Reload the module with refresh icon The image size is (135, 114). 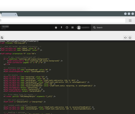pyautogui.click(x=125, y=38)
